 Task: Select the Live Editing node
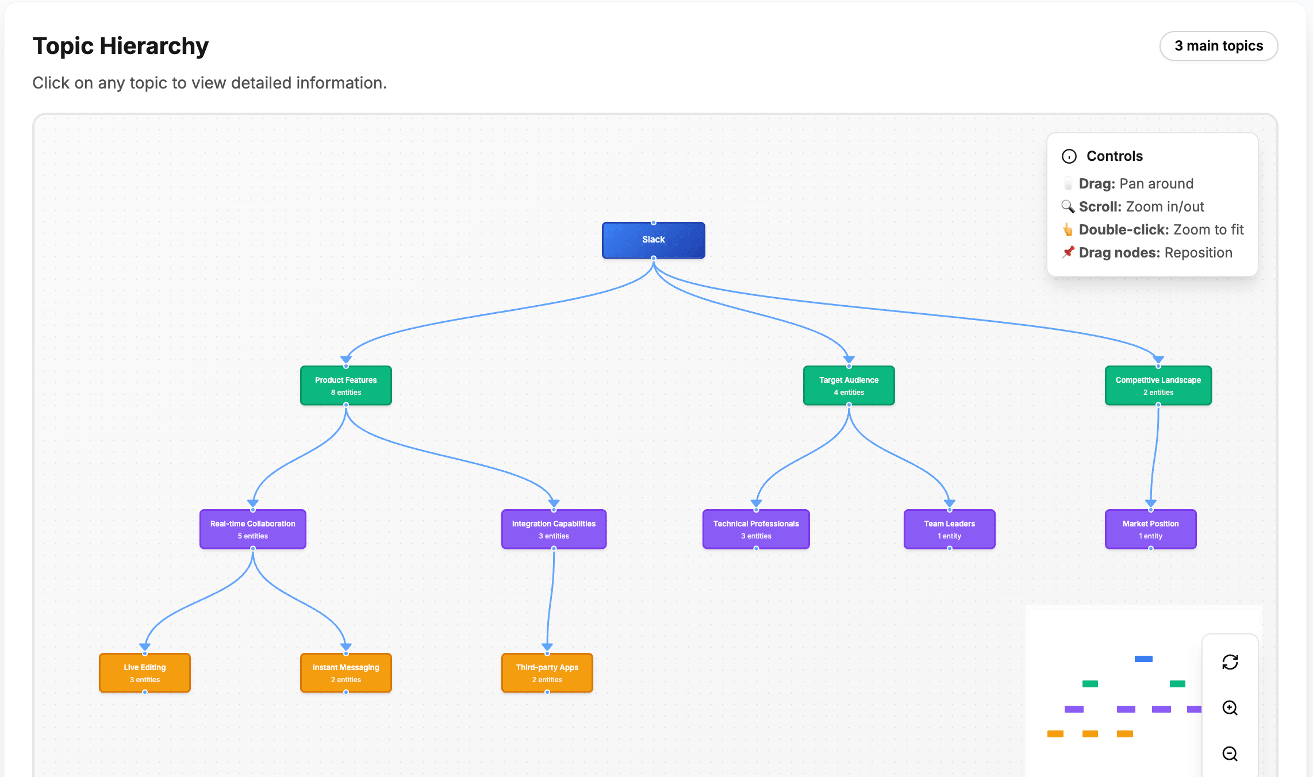(144, 672)
